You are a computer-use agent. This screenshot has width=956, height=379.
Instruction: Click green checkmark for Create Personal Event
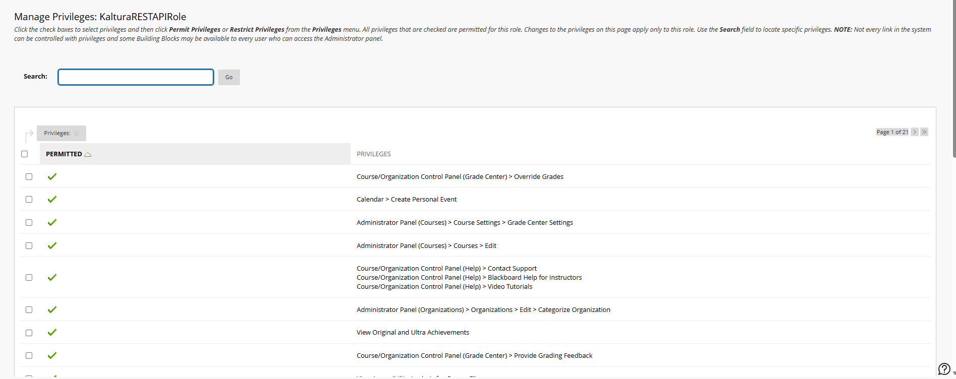pyautogui.click(x=52, y=199)
